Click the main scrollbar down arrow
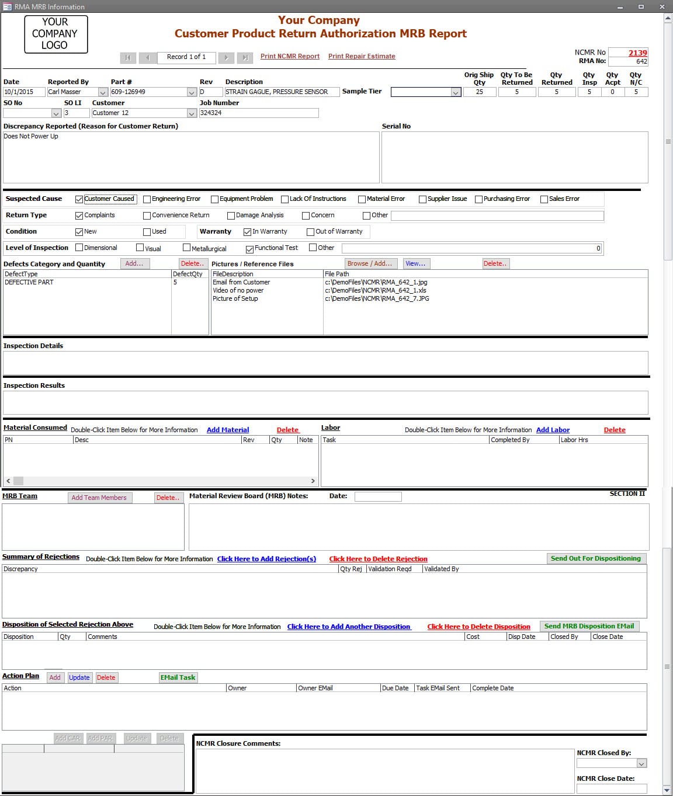This screenshot has width=673, height=796. (667, 790)
